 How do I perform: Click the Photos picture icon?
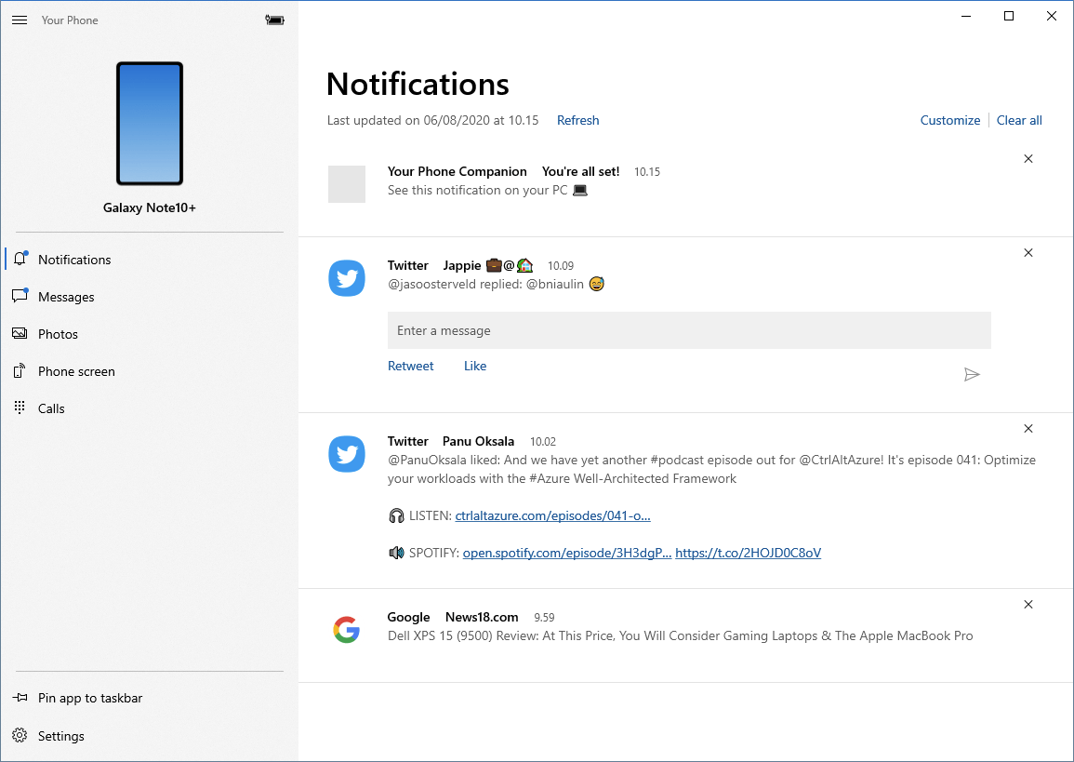pos(20,334)
